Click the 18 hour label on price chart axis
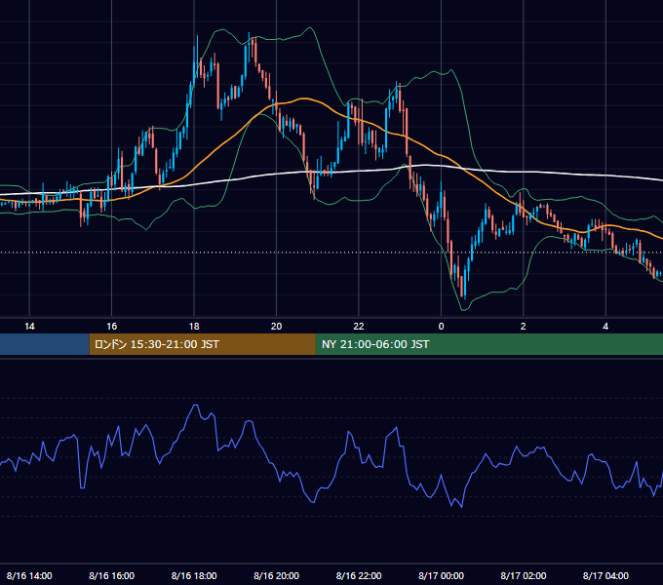 click(x=194, y=327)
